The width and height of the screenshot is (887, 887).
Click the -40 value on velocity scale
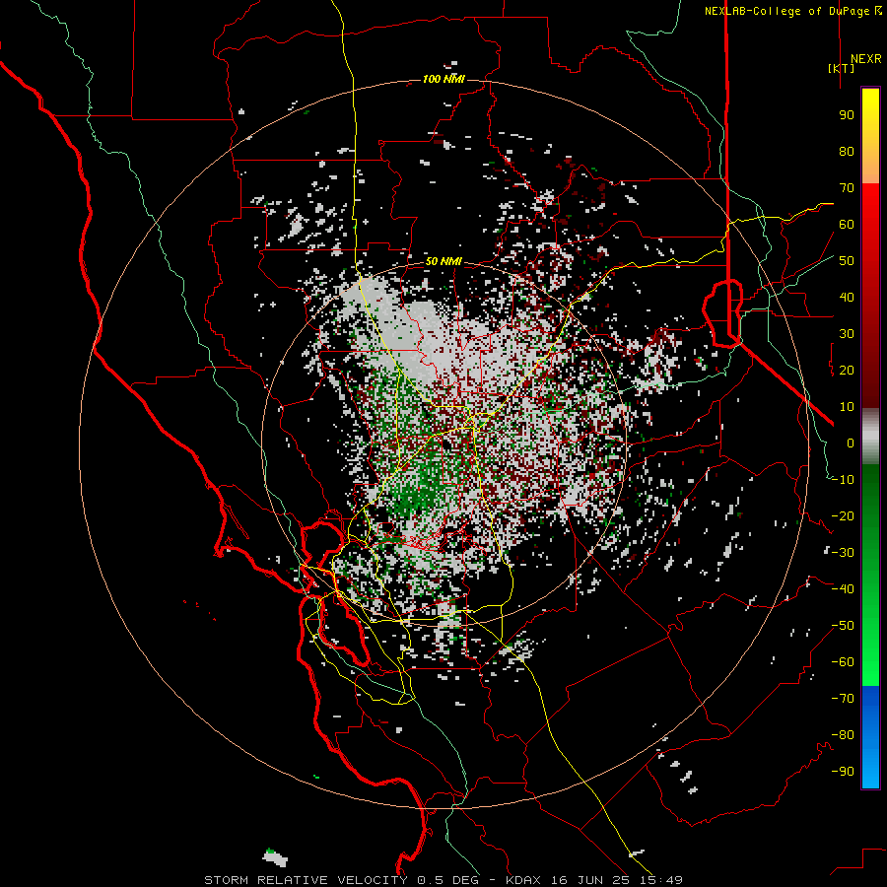843,589
